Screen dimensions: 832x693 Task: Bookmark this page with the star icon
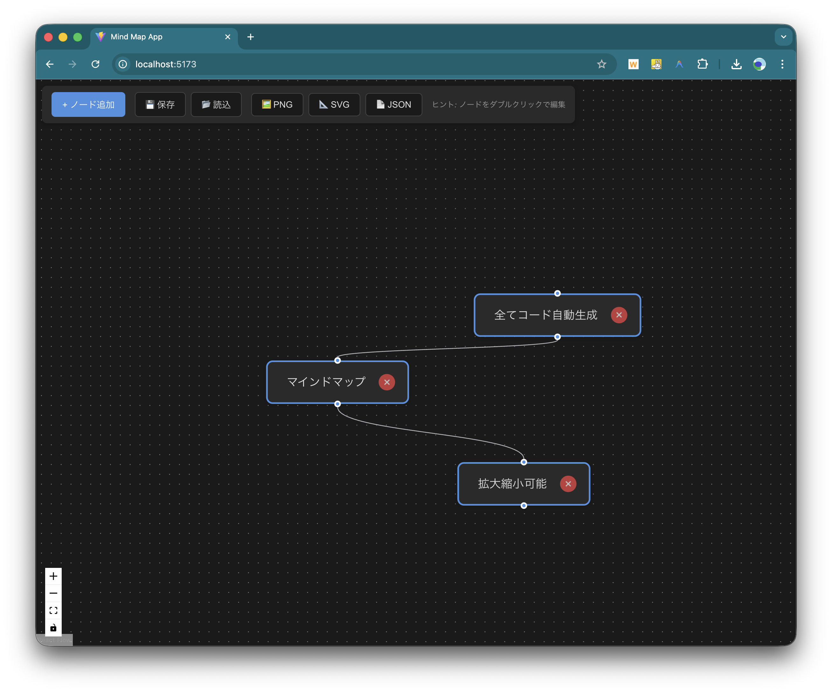(601, 64)
